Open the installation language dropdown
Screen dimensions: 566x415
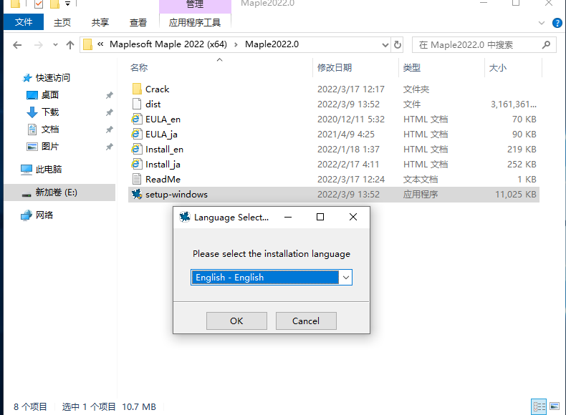[x=346, y=278]
